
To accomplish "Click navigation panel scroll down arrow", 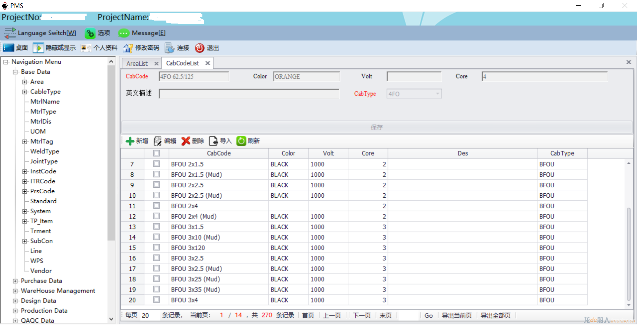I will point(111,319).
